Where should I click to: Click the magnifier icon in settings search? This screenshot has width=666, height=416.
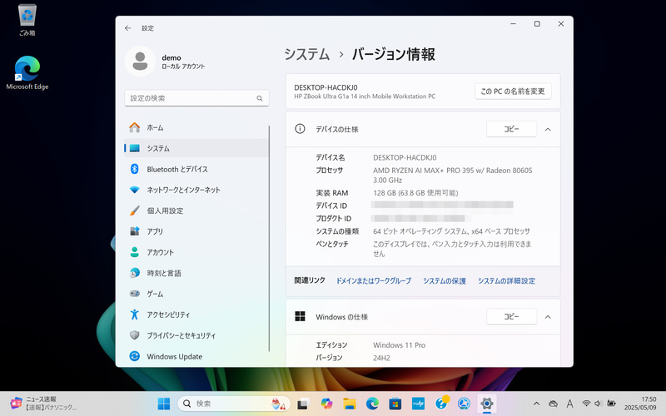click(x=260, y=98)
